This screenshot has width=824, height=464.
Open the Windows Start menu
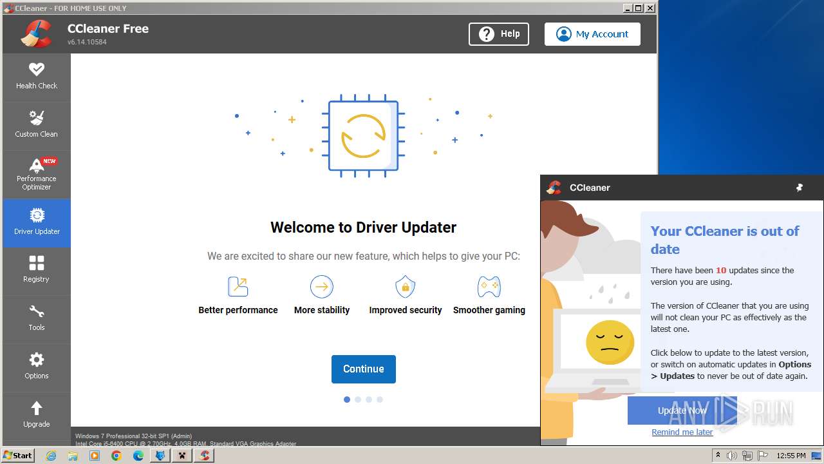tap(18, 455)
